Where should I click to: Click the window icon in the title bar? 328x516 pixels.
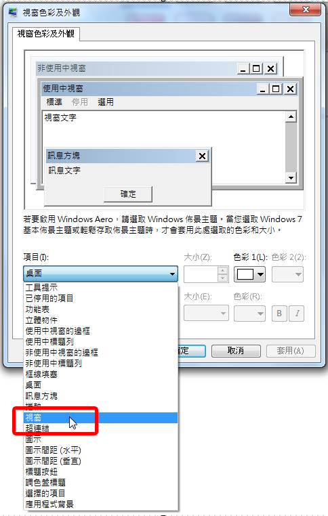pos(13,12)
